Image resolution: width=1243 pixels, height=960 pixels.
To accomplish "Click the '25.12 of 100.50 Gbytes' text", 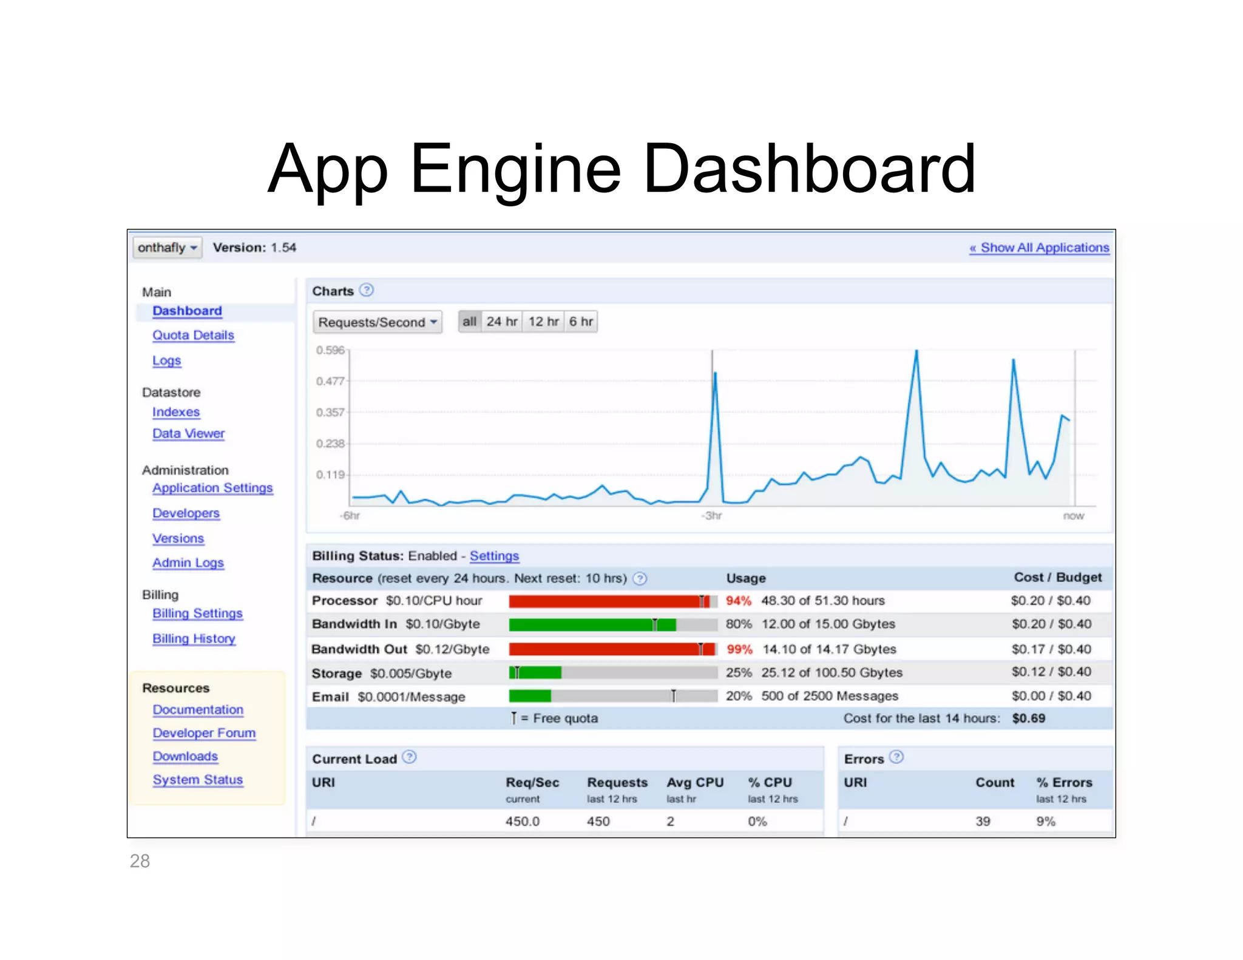I will coord(831,672).
